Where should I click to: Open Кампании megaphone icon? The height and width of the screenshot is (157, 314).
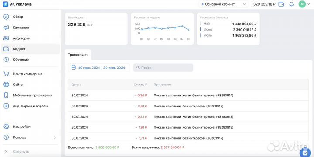point(6,27)
